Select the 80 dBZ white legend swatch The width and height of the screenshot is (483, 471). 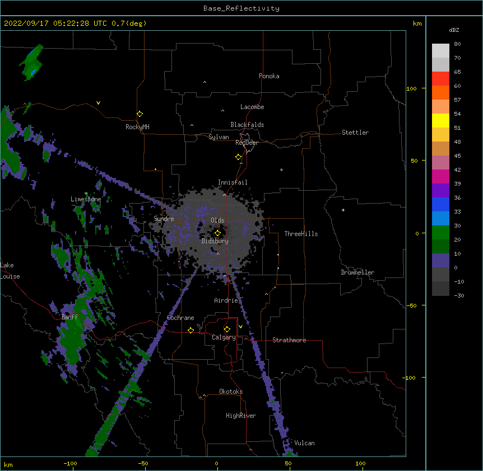pos(440,51)
